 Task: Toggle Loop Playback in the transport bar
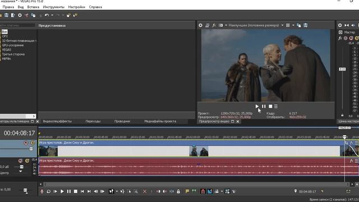click(x=49, y=191)
